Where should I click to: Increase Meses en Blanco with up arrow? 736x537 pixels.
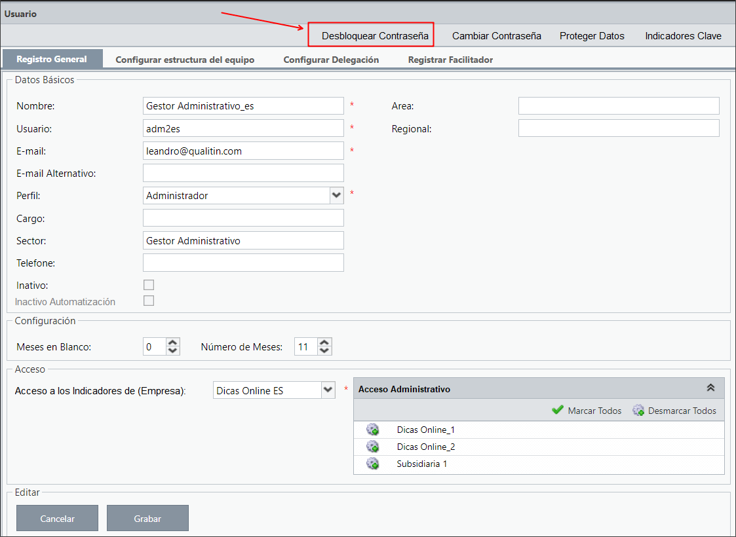coord(173,343)
